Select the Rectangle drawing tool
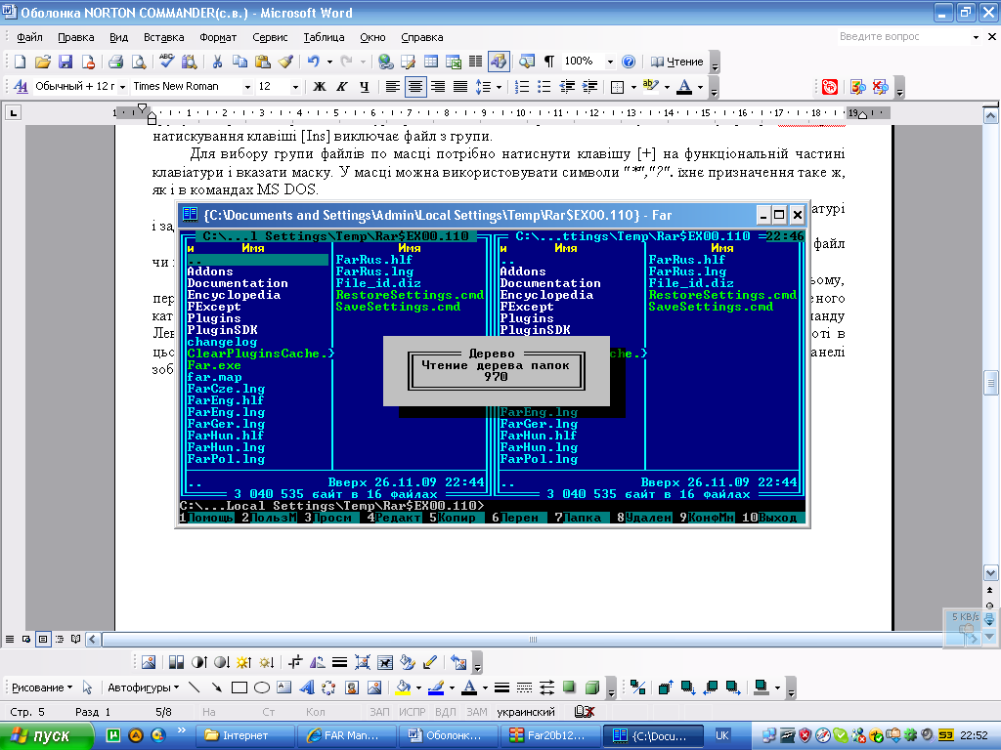 click(x=239, y=687)
